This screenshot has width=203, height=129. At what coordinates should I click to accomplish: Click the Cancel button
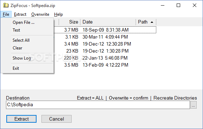point(57,119)
